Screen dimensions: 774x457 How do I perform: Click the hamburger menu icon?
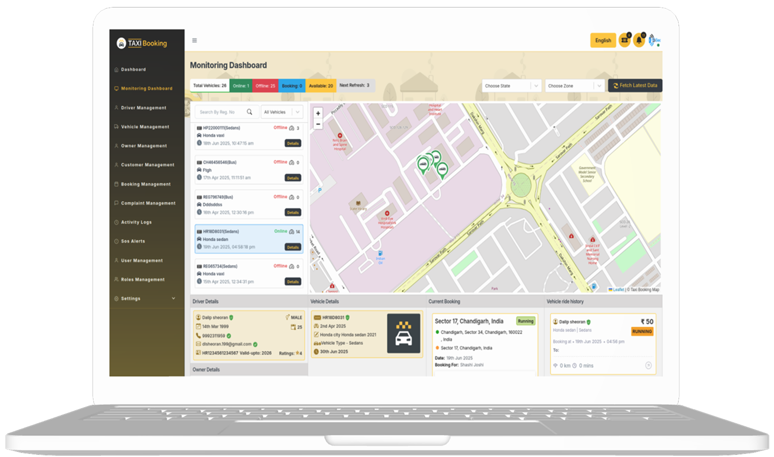pos(195,41)
